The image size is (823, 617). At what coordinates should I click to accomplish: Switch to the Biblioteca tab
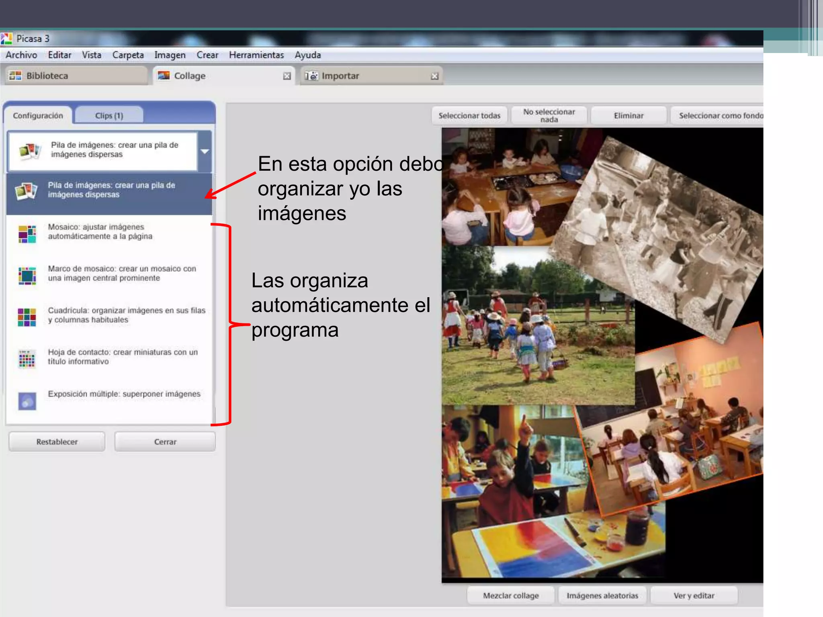coord(76,76)
